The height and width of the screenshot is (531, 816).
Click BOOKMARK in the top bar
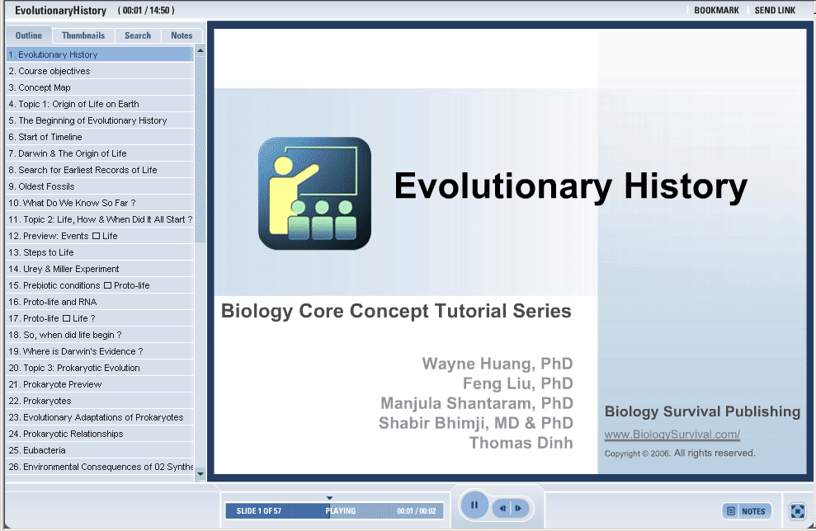[716, 11]
